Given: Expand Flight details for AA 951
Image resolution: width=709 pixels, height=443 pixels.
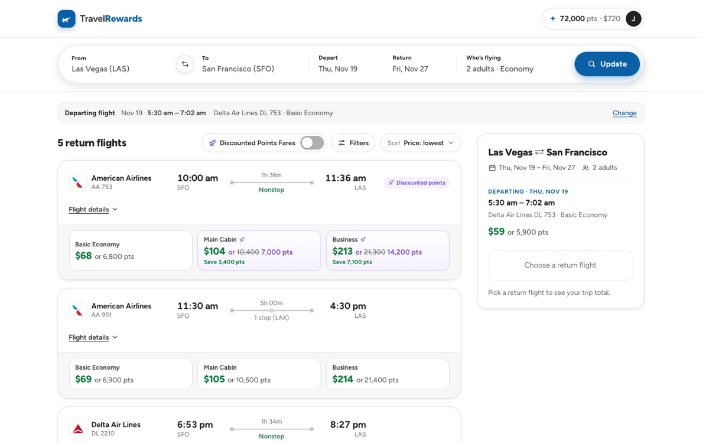Looking at the screenshot, I should [93, 337].
